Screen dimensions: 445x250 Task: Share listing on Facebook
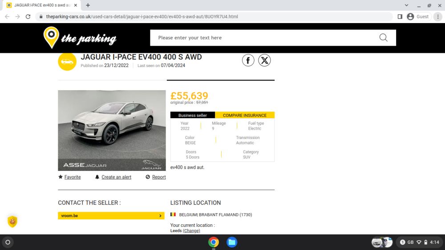pyautogui.click(x=248, y=60)
